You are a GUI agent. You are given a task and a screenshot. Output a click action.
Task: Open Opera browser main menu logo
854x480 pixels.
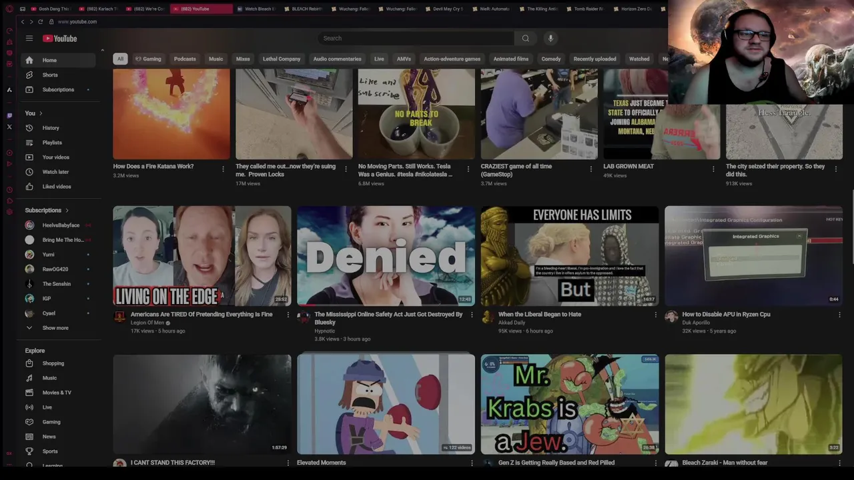click(9, 9)
